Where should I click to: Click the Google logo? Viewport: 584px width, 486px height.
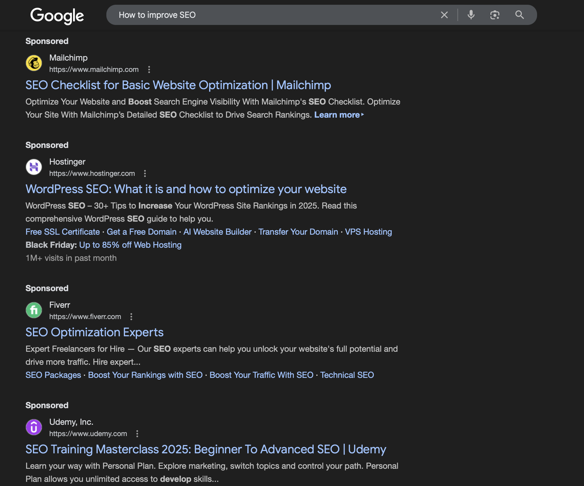[x=57, y=16]
